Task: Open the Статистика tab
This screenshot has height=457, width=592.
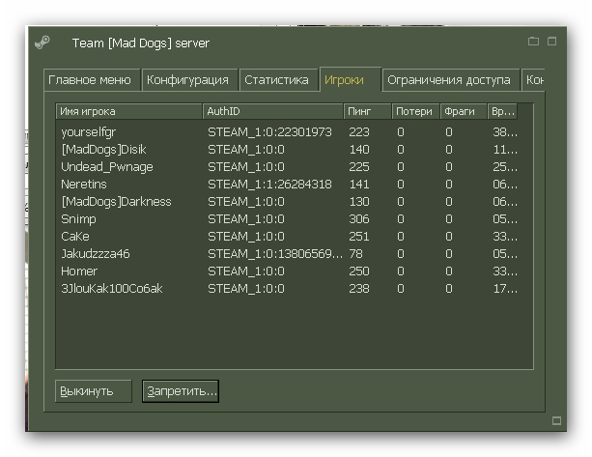Action: [279, 79]
